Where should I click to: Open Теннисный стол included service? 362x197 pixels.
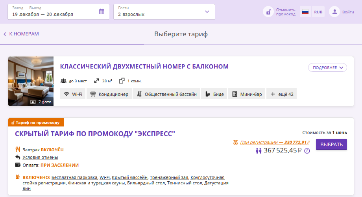click(185, 183)
